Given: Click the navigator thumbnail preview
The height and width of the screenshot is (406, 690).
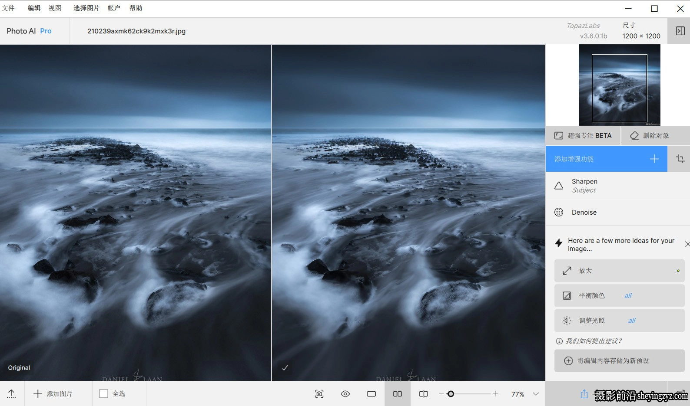Looking at the screenshot, I should [x=620, y=85].
